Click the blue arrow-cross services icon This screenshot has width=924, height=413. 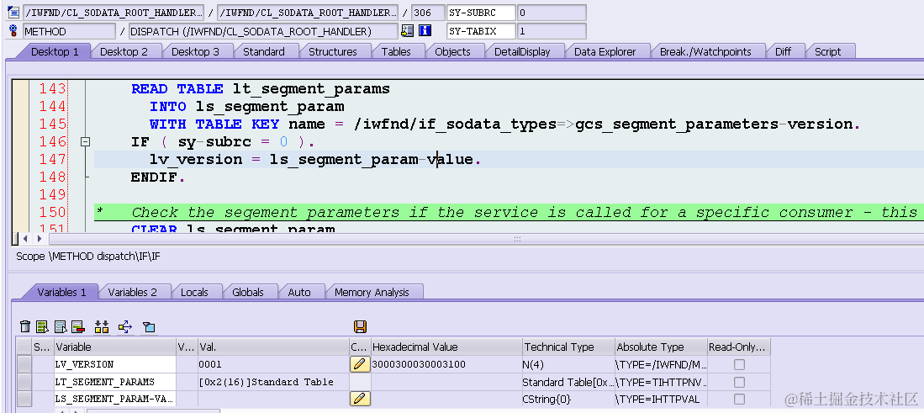[x=125, y=326]
